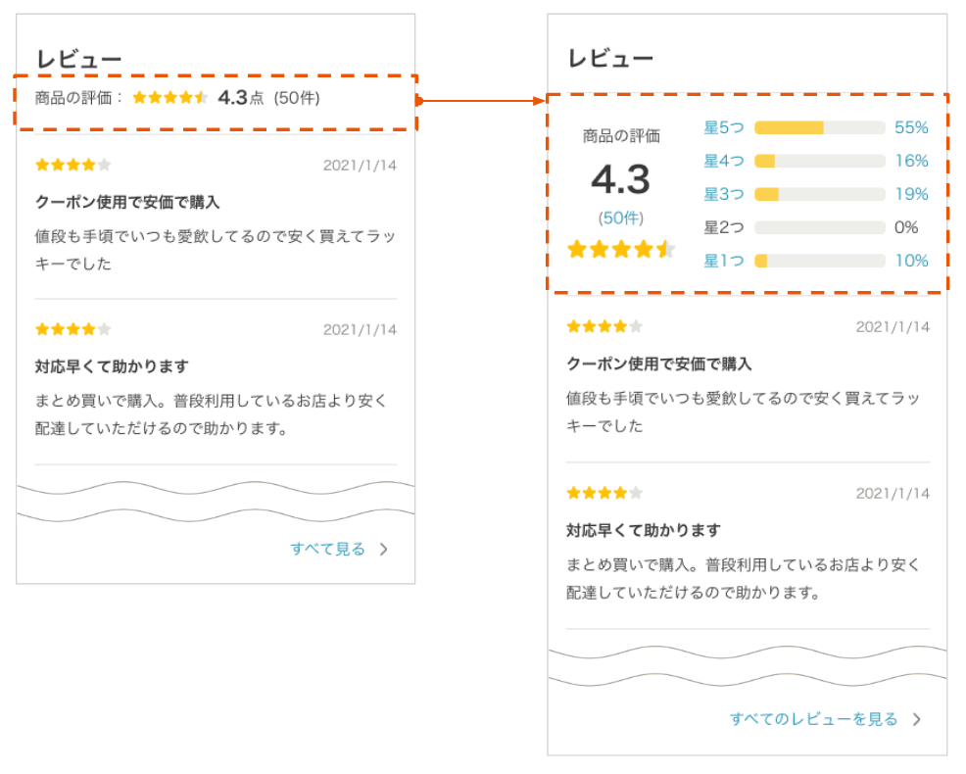966x774 pixels.
Task: Click the (50件) review count in right panel
Action: pyautogui.click(x=621, y=218)
